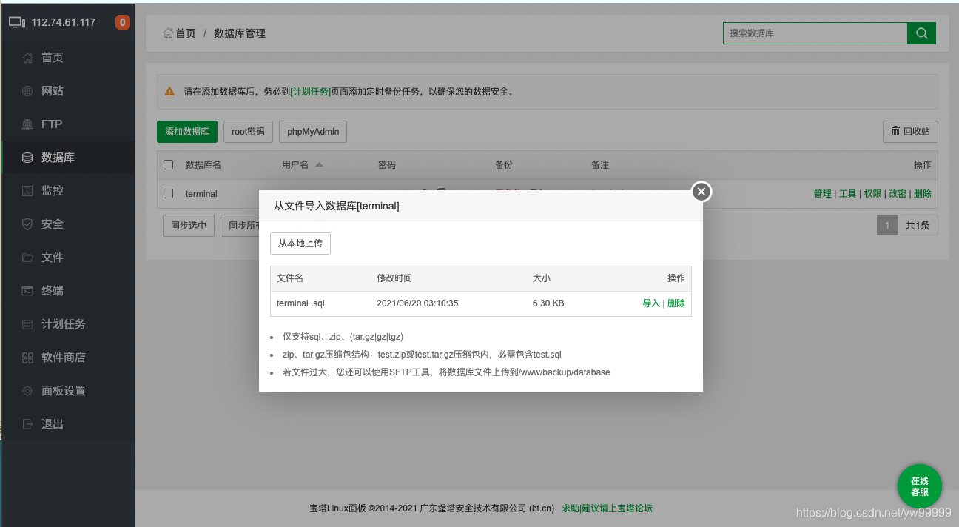Click the root密码 button
Screen dimensions: 959x527
tap(248, 132)
